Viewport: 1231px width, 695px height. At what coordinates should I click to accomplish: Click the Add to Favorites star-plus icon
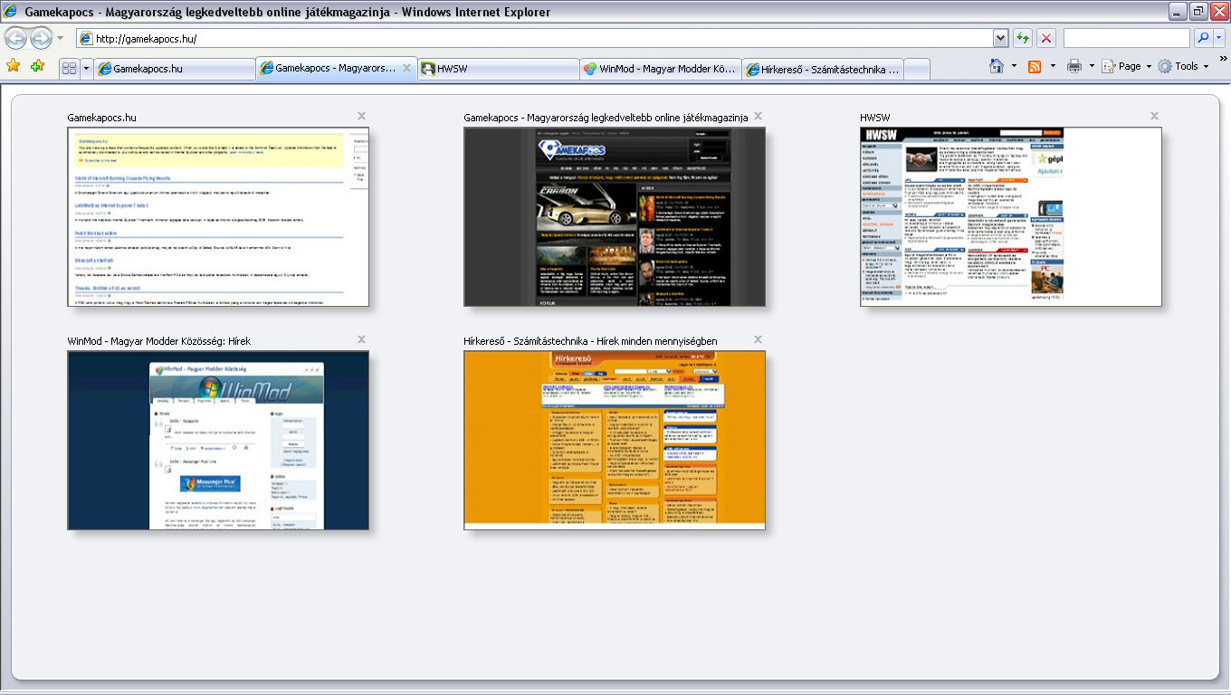pos(37,66)
